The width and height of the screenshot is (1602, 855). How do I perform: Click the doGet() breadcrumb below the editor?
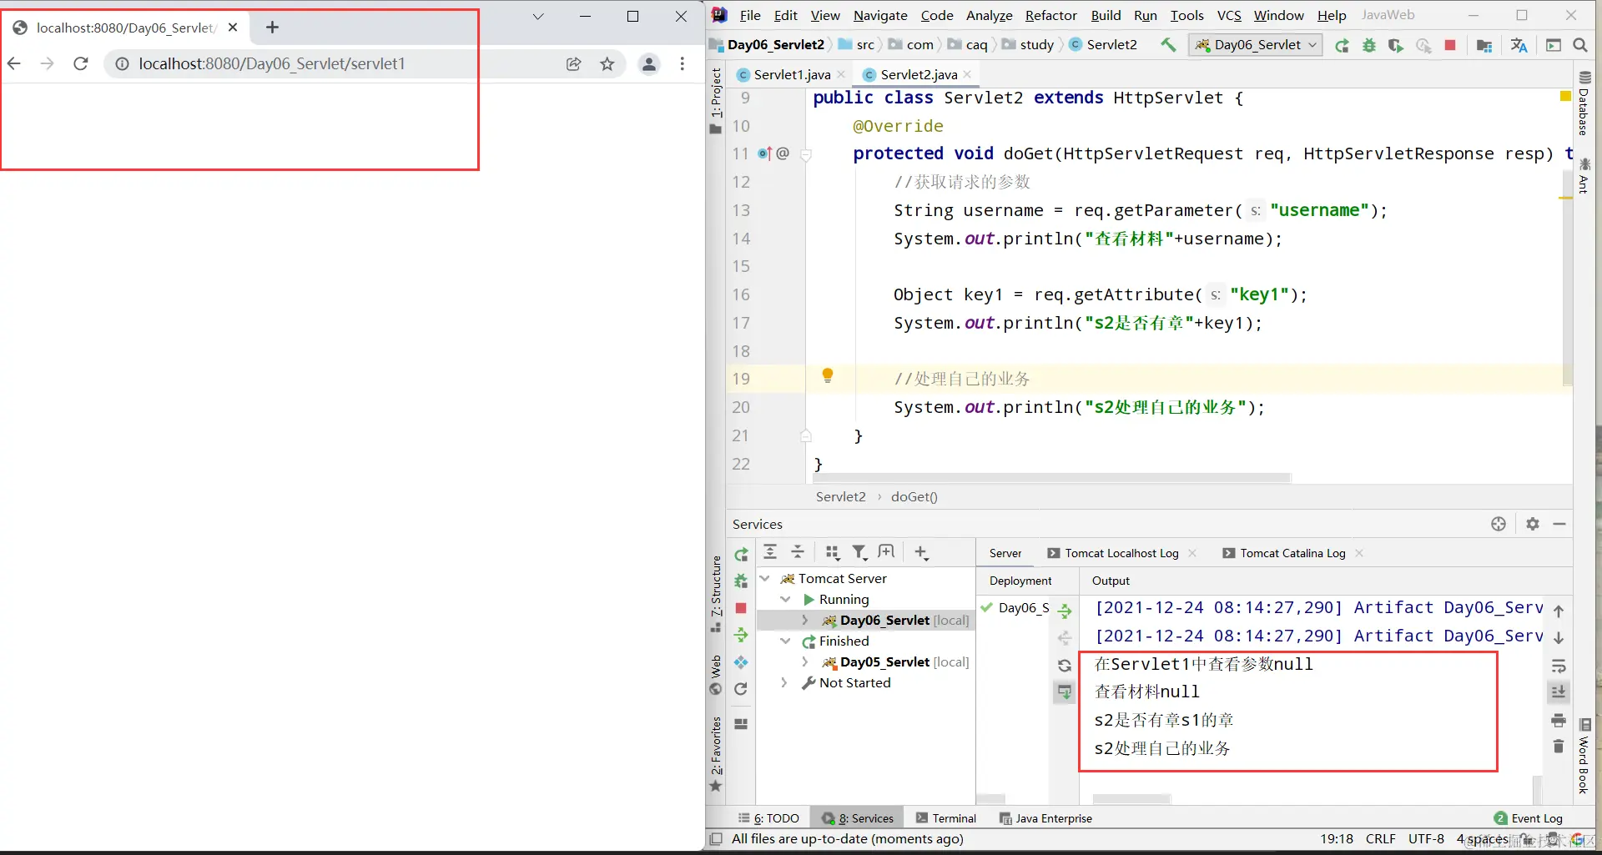coord(914,497)
